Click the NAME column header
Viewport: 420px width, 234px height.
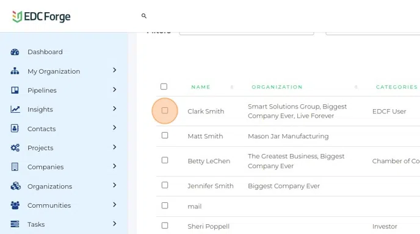tap(201, 87)
